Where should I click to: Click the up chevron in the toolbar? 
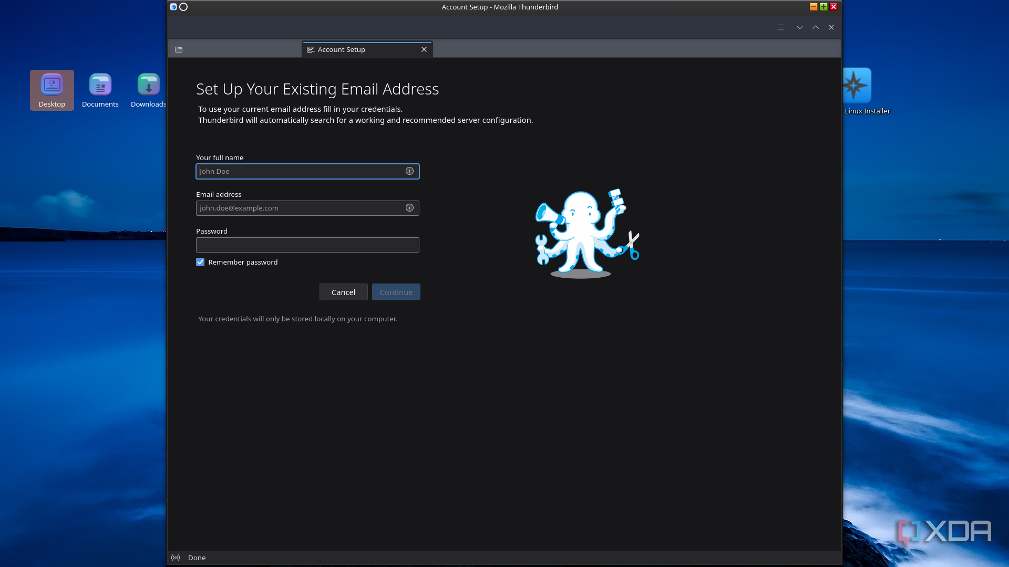click(x=816, y=27)
